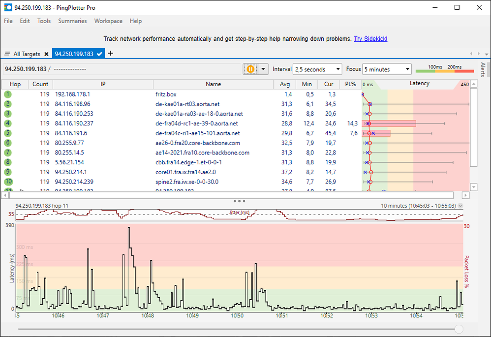This screenshot has width=491, height=337.
Task: Add a new target tab with plus icon
Action: point(110,54)
